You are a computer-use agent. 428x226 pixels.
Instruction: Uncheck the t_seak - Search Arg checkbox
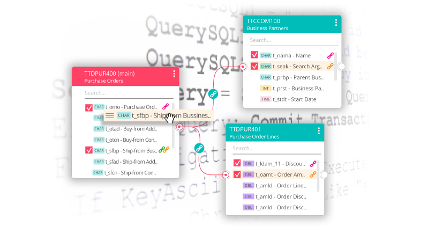(254, 66)
